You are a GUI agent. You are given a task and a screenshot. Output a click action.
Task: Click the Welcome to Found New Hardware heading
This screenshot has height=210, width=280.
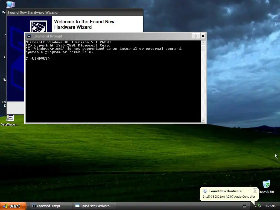pos(84,24)
